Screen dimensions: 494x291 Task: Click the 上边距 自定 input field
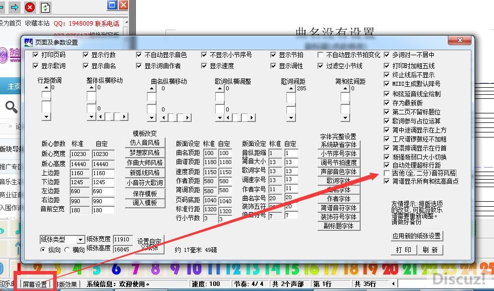[103, 174]
